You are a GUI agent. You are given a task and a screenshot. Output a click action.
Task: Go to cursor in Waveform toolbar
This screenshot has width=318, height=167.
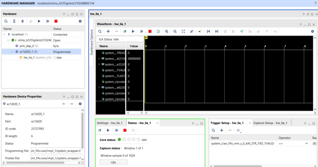pos(200,31)
